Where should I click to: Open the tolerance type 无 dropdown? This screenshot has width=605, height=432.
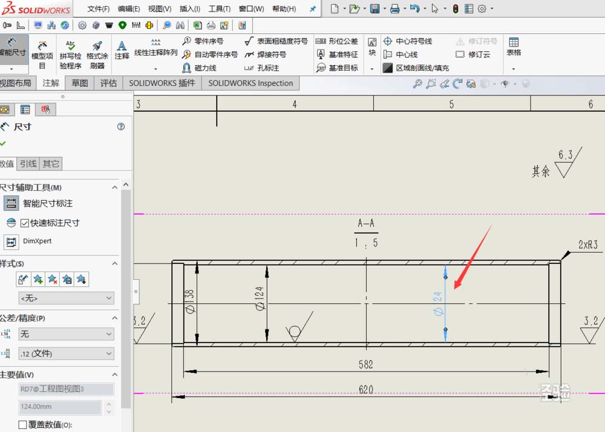click(66, 334)
